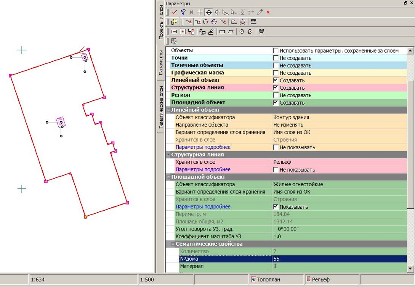
Task: Click the blue undo arrow icon
Action: pyautogui.click(x=183, y=12)
